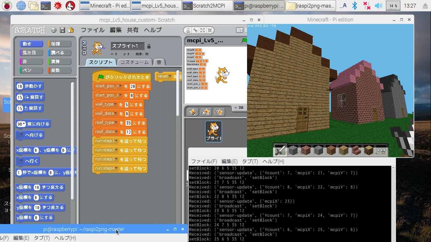Select the stamp duplicate tool in Scratch
This screenshot has height=242, width=431.
tap(188, 30)
